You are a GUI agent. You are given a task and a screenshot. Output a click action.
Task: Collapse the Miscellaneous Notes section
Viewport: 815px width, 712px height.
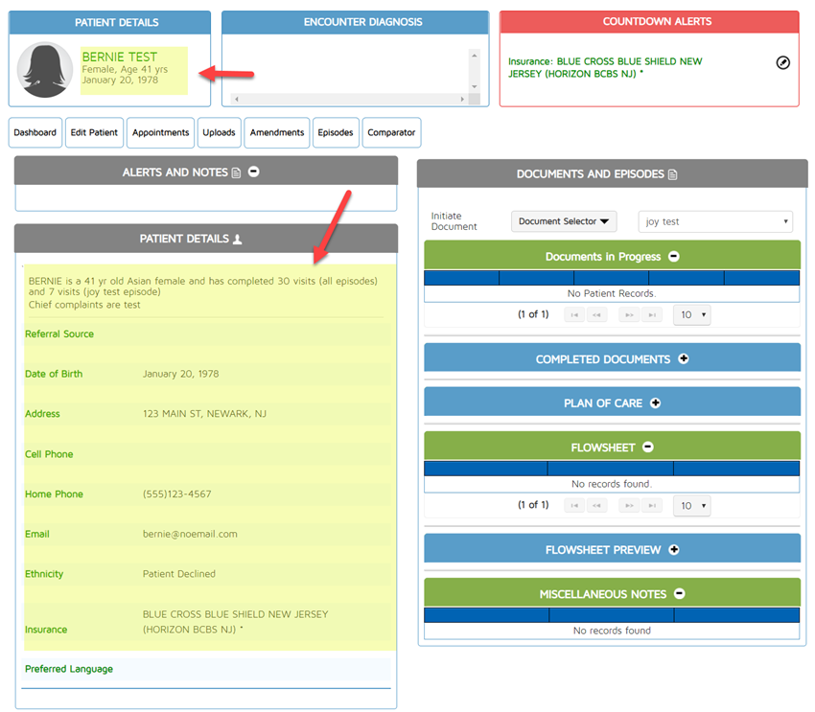point(680,594)
